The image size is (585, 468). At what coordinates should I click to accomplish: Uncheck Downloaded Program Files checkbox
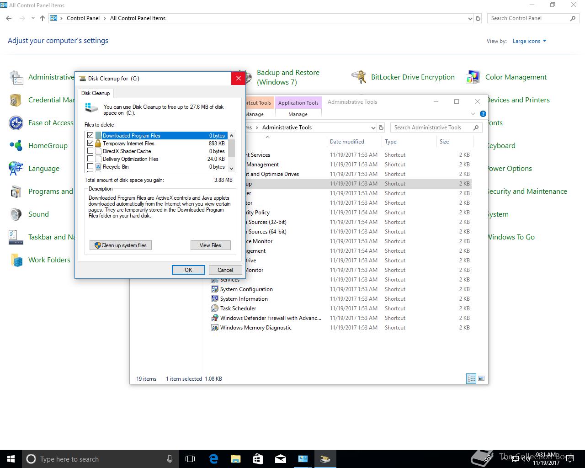90,135
